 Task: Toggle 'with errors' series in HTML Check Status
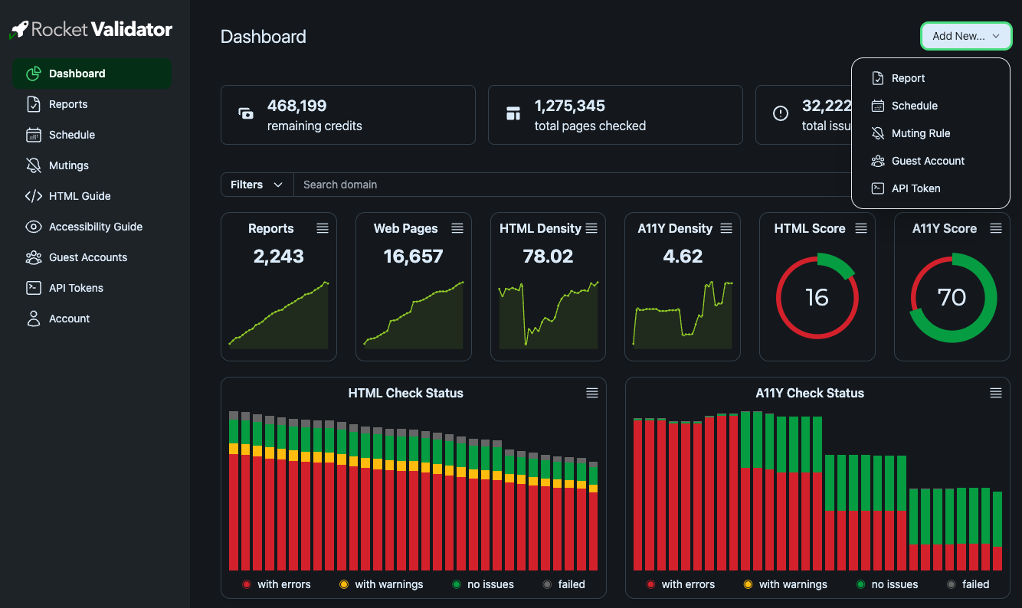(276, 584)
